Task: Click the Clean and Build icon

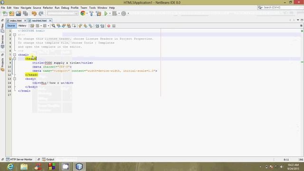Action: click(98, 13)
